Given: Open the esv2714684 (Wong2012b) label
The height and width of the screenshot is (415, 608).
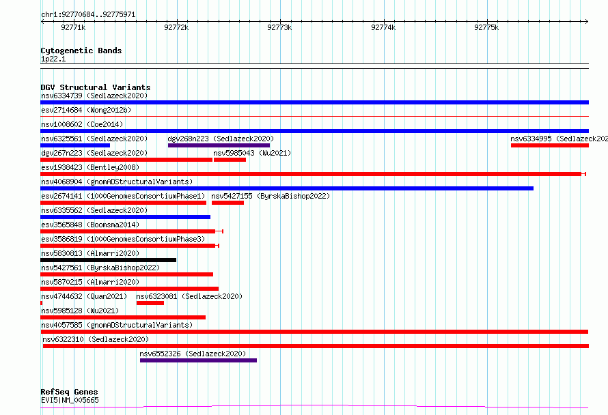Looking at the screenshot, I should pyautogui.click(x=86, y=110).
